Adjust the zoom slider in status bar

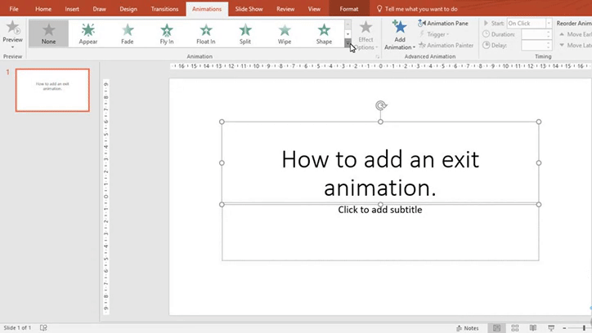(585, 327)
